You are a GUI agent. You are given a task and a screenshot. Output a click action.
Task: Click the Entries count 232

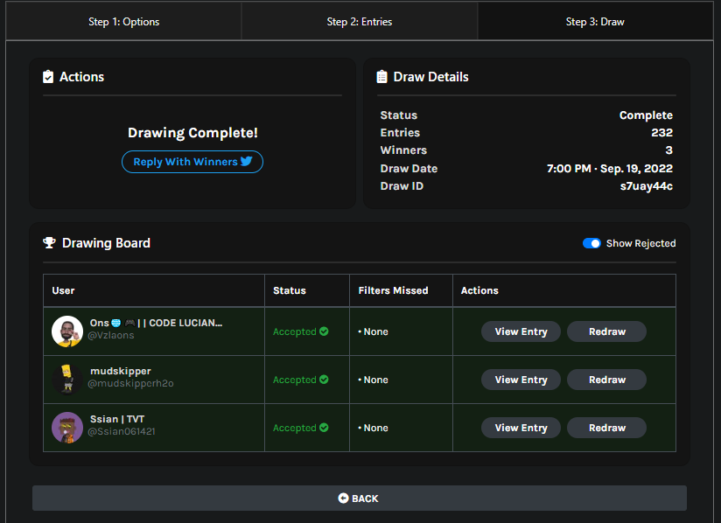(x=661, y=133)
